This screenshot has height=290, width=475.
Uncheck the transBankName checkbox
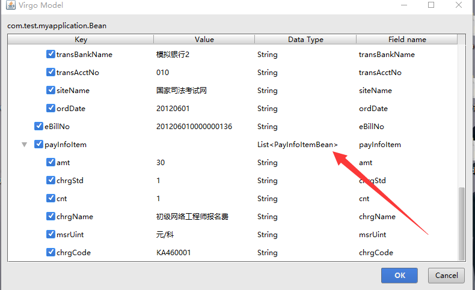pos(51,54)
